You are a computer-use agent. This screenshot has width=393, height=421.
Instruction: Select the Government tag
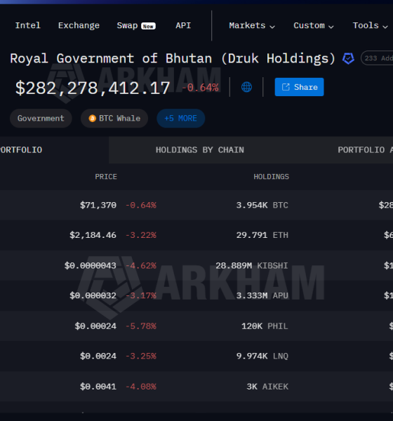tap(41, 119)
